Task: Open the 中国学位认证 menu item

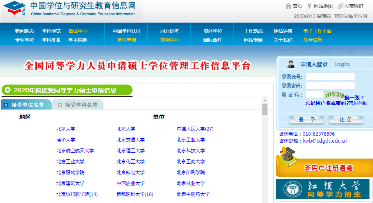Action: coord(127,31)
